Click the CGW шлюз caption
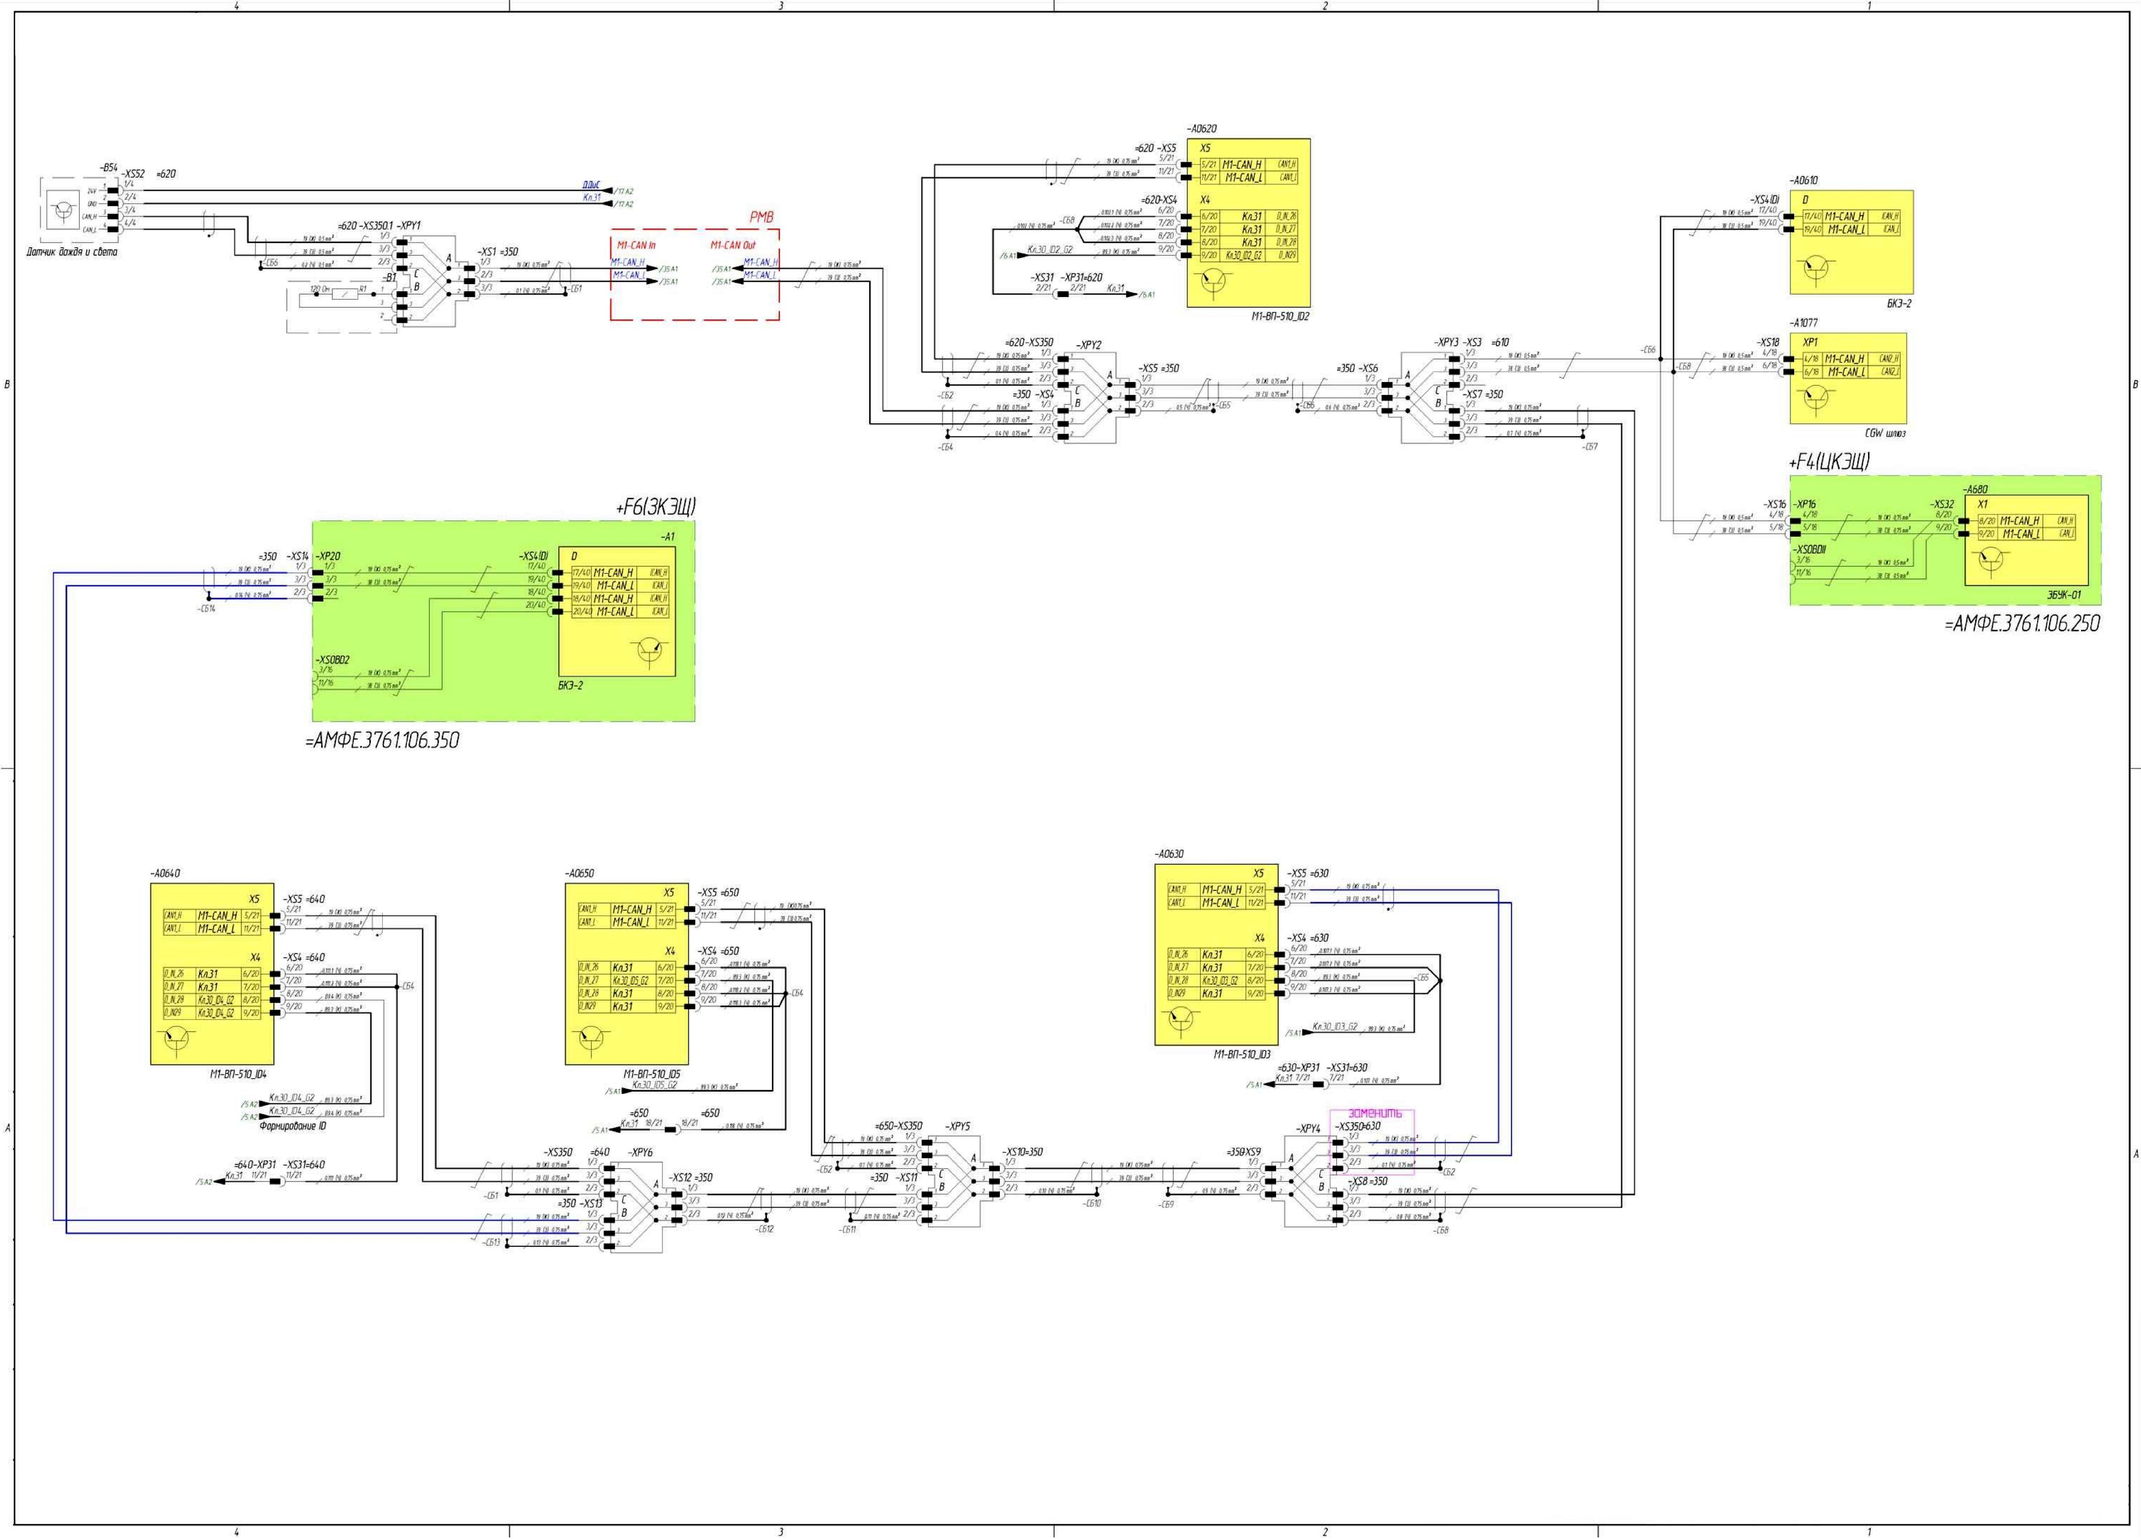The image size is (2141, 1539). tap(1885, 434)
